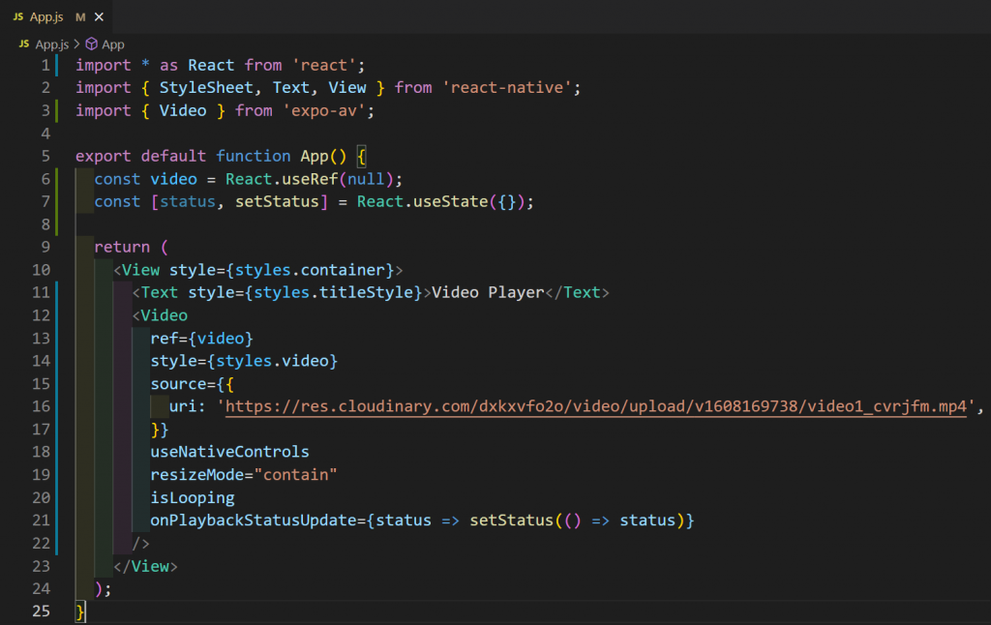Click the 'return' keyword on line 9
Screen dimensions: 991x625
(122, 247)
